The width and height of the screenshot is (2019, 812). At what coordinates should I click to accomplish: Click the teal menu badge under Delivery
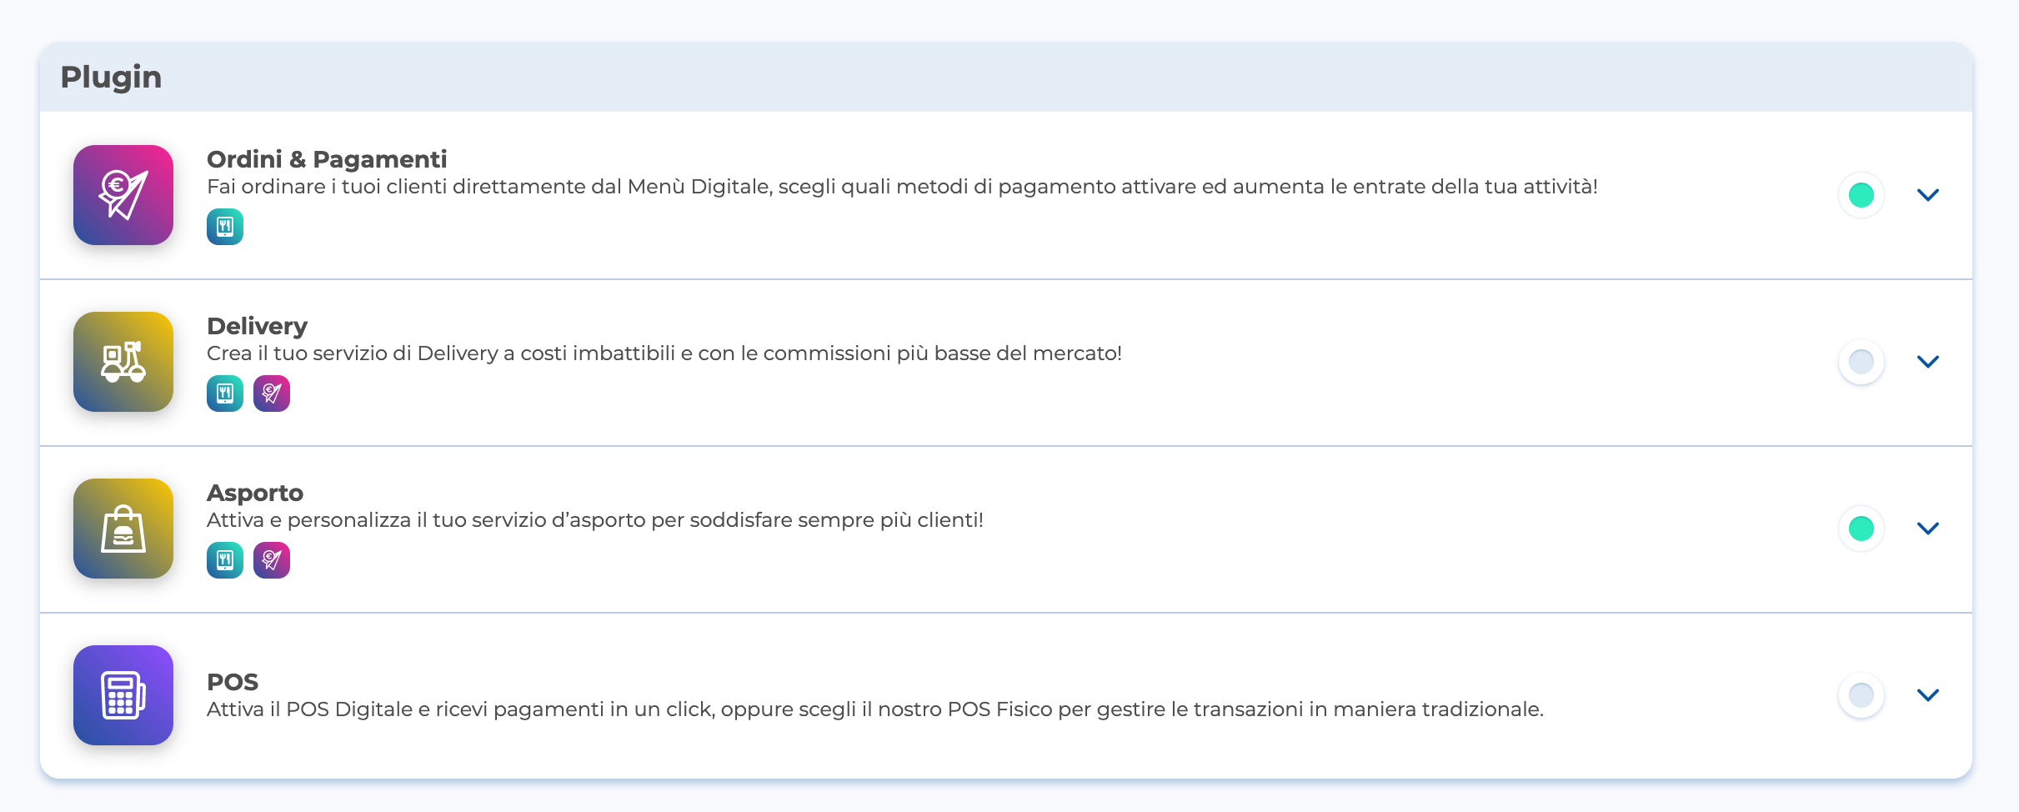[x=225, y=393]
